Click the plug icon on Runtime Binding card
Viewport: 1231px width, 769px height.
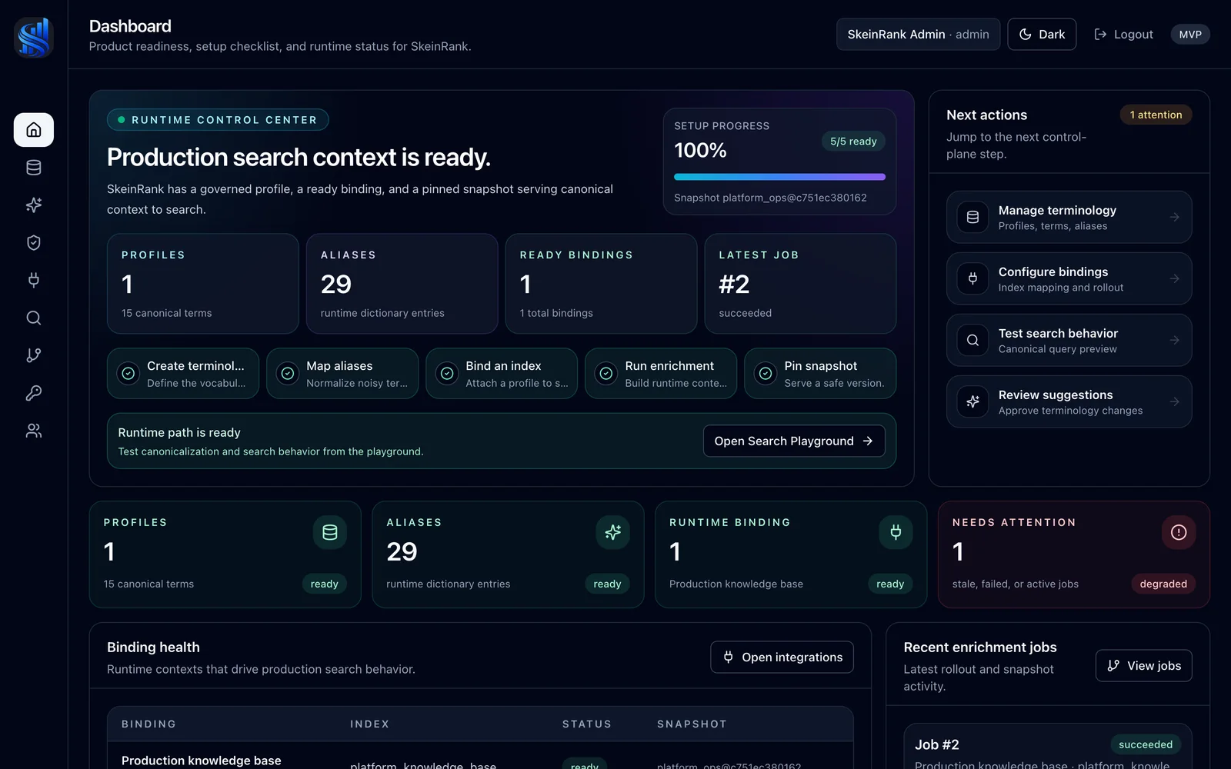tap(896, 532)
